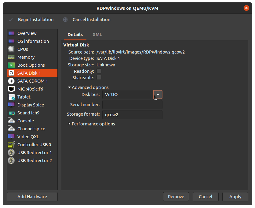This screenshot has width=255, height=208.
Task: Select the CPUs chip icon
Action: click(x=11, y=49)
